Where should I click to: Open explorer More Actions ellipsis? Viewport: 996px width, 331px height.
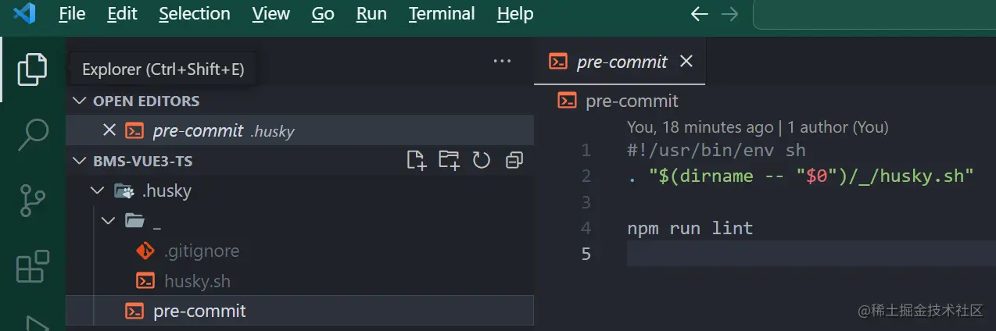coord(502,62)
